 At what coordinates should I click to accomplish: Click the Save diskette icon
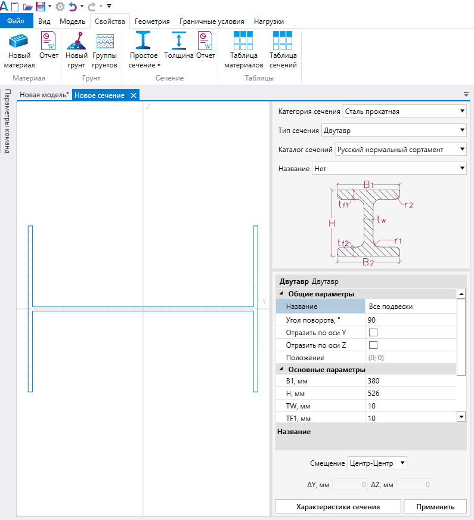41,7
